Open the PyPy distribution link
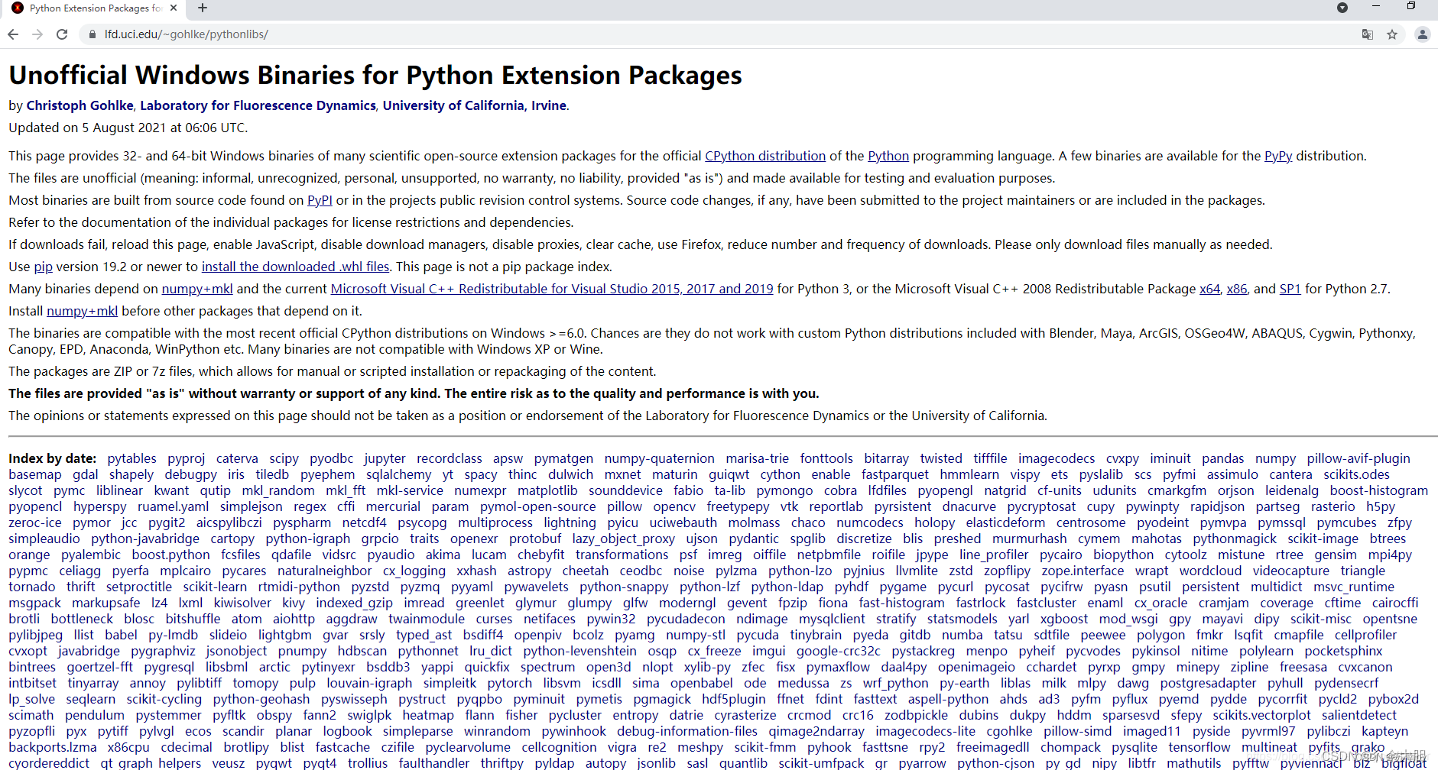 coord(1278,156)
